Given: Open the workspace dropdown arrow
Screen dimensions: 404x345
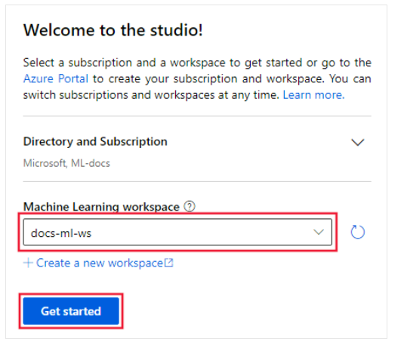Looking at the screenshot, I should pyautogui.click(x=319, y=232).
